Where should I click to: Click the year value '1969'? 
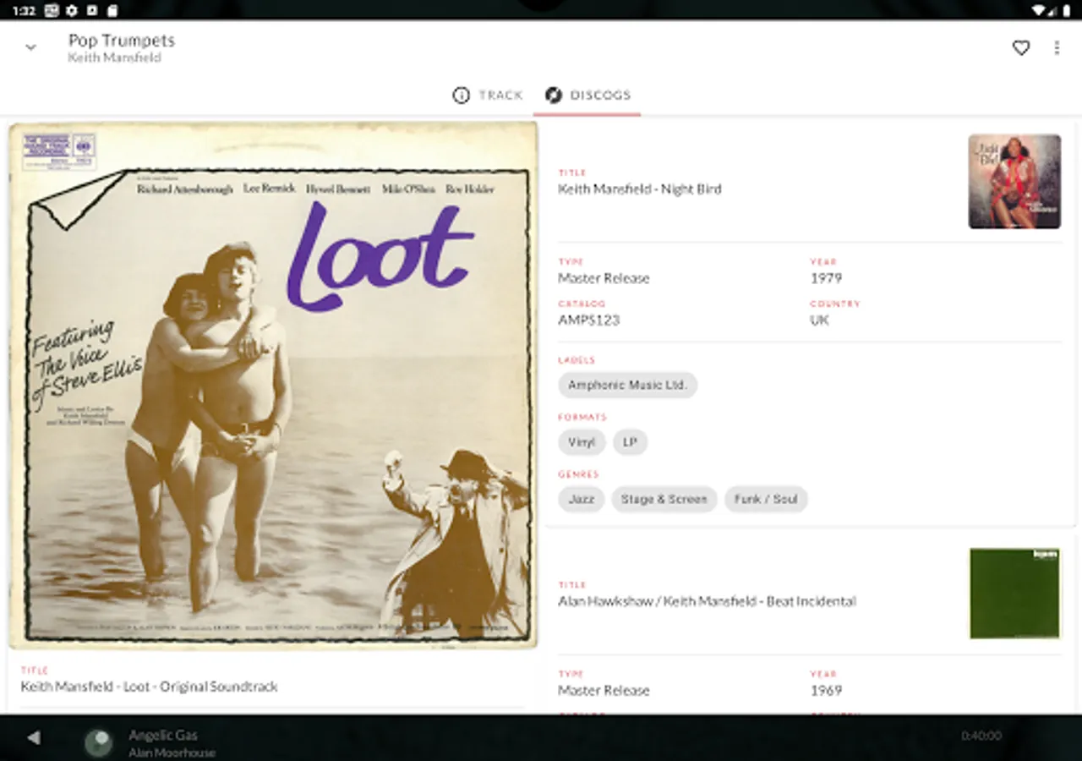pos(826,691)
